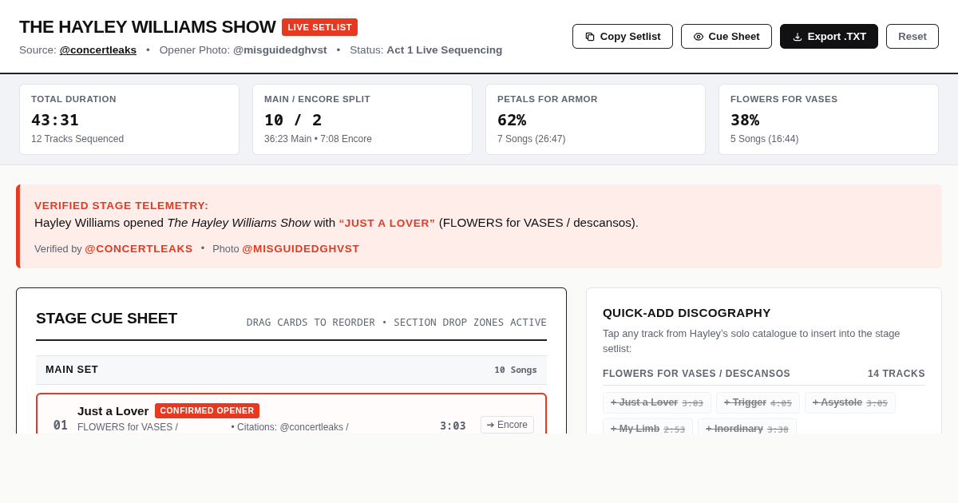Quick-add Asystole 3:05 track
The width and height of the screenshot is (958, 503).
[x=850, y=402]
